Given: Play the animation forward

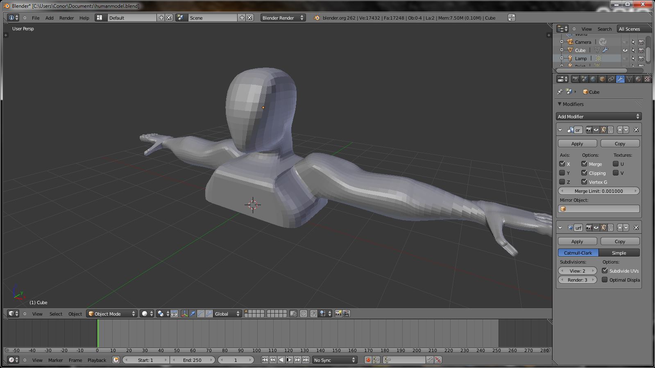Looking at the screenshot, I should 289,360.
